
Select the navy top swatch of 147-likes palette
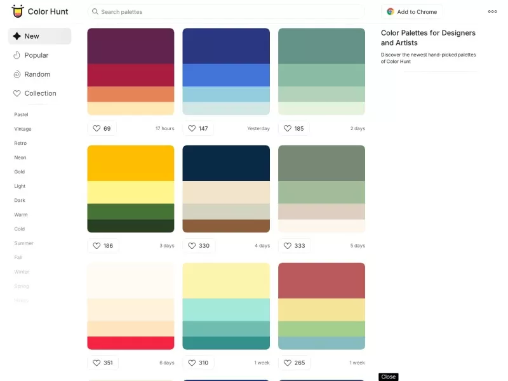point(226,46)
